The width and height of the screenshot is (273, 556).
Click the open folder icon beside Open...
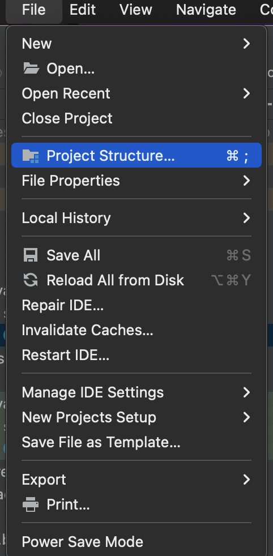click(x=31, y=68)
